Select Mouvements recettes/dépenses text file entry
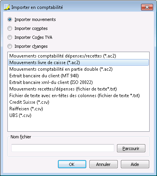Viewport: 157px width, 176px height. [x=78, y=89]
